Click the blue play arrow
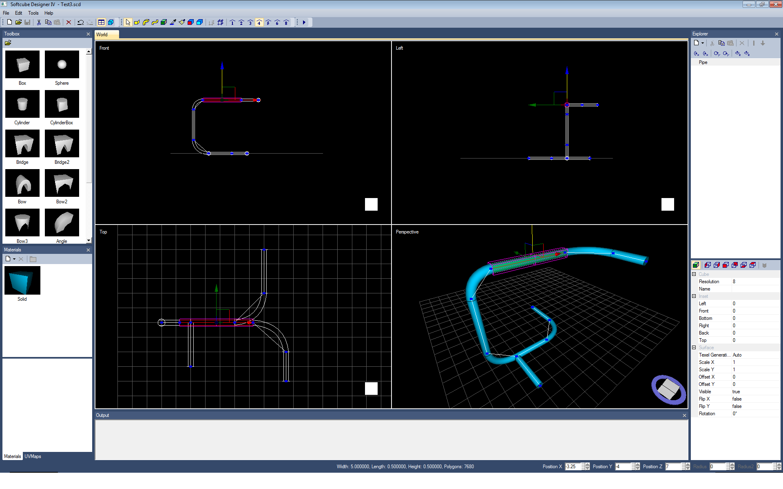This screenshot has width=783, height=489. coord(304,22)
